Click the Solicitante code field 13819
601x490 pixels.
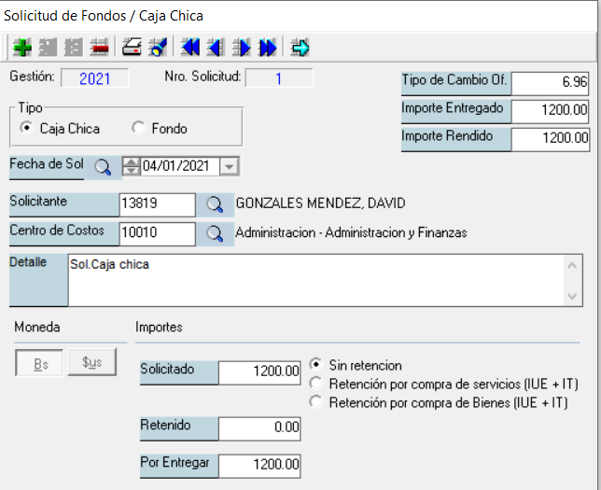tap(157, 204)
